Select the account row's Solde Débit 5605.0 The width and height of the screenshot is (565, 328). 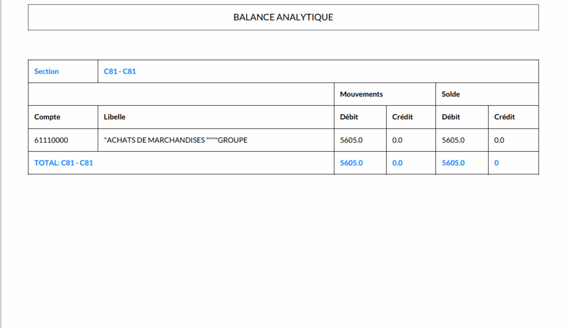453,140
